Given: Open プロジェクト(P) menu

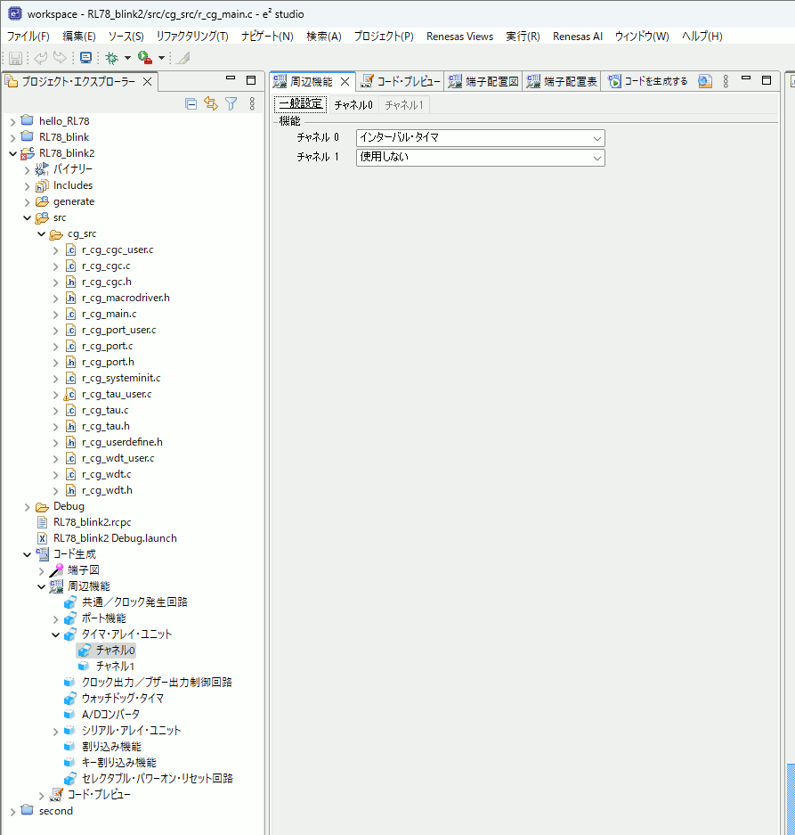Looking at the screenshot, I should pos(384,37).
